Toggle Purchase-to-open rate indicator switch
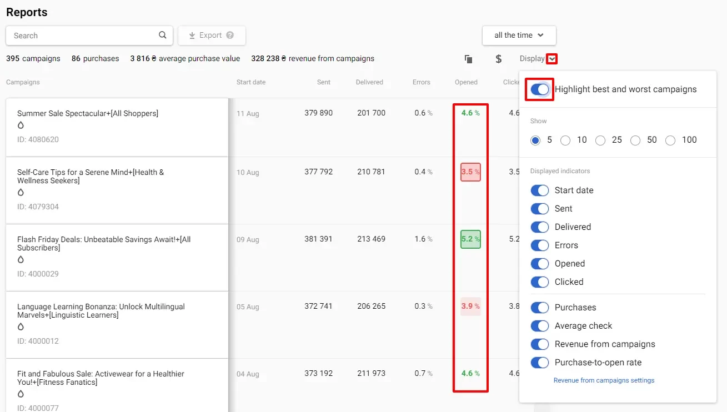 point(539,363)
